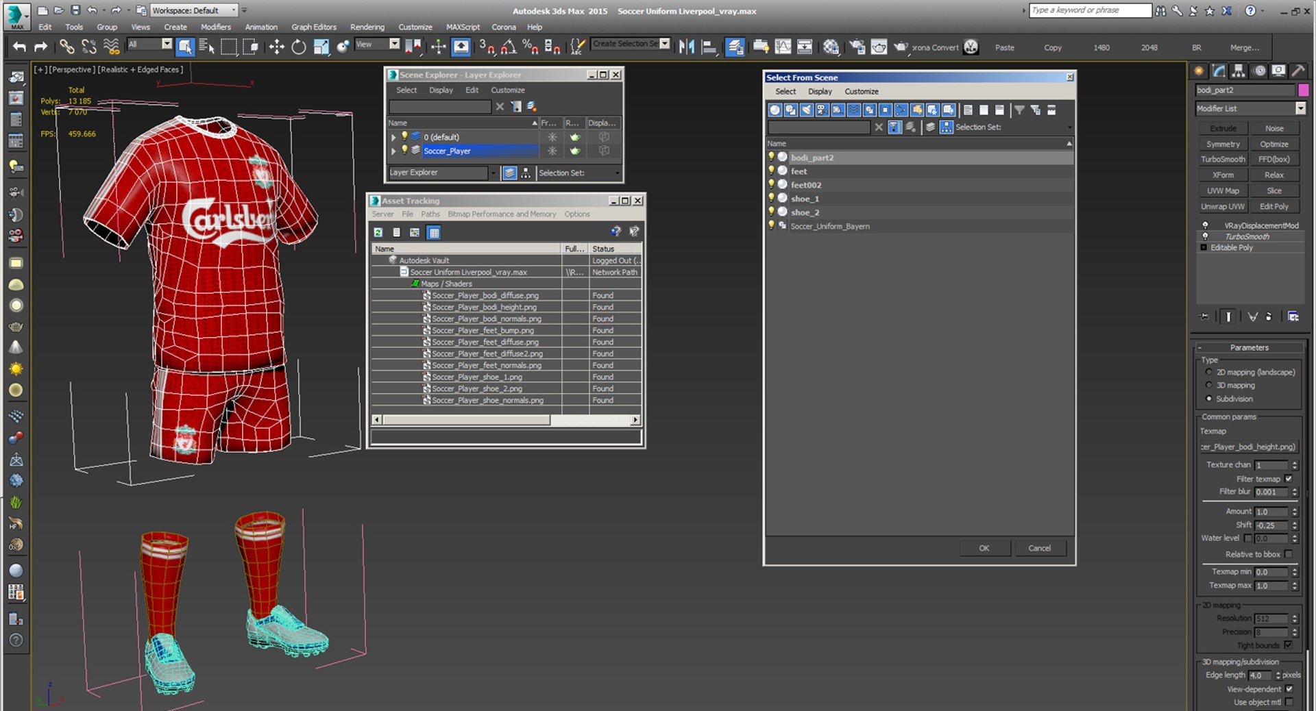Toggle Display Shapes filter in Select From Scene
Viewport: 1316px width, 711px height.
(790, 110)
